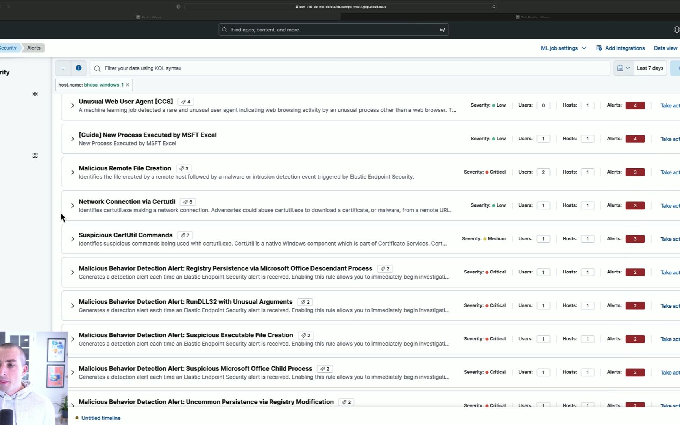The width and height of the screenshot is (680, 425).
Task: Click Alerts count badge for Suspicious Executable File Creation
Action: (x=635, y=339)
